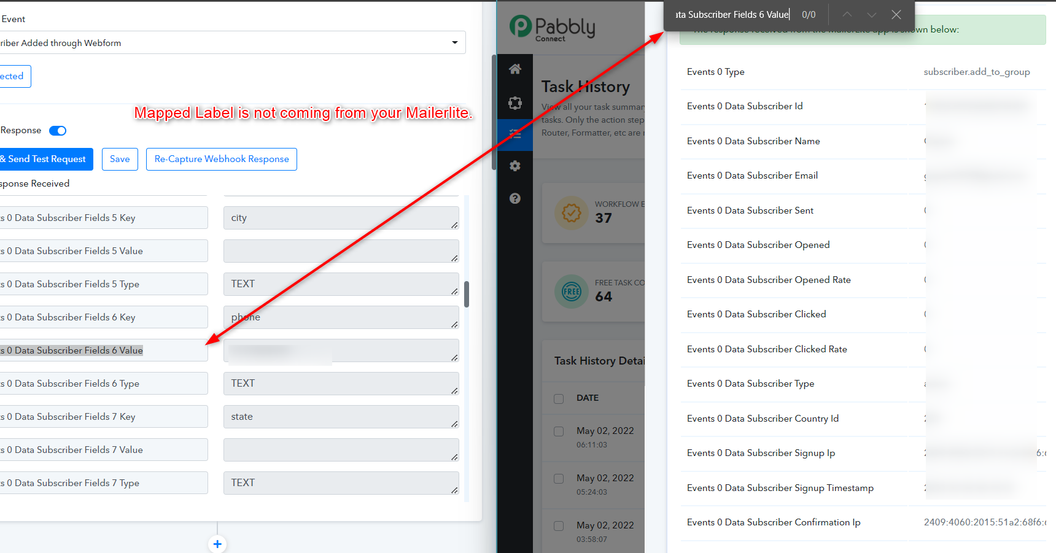Select the 'Data Subscriber Fields 6 Value' label
1056x553 pixels.
click(104, 350)
